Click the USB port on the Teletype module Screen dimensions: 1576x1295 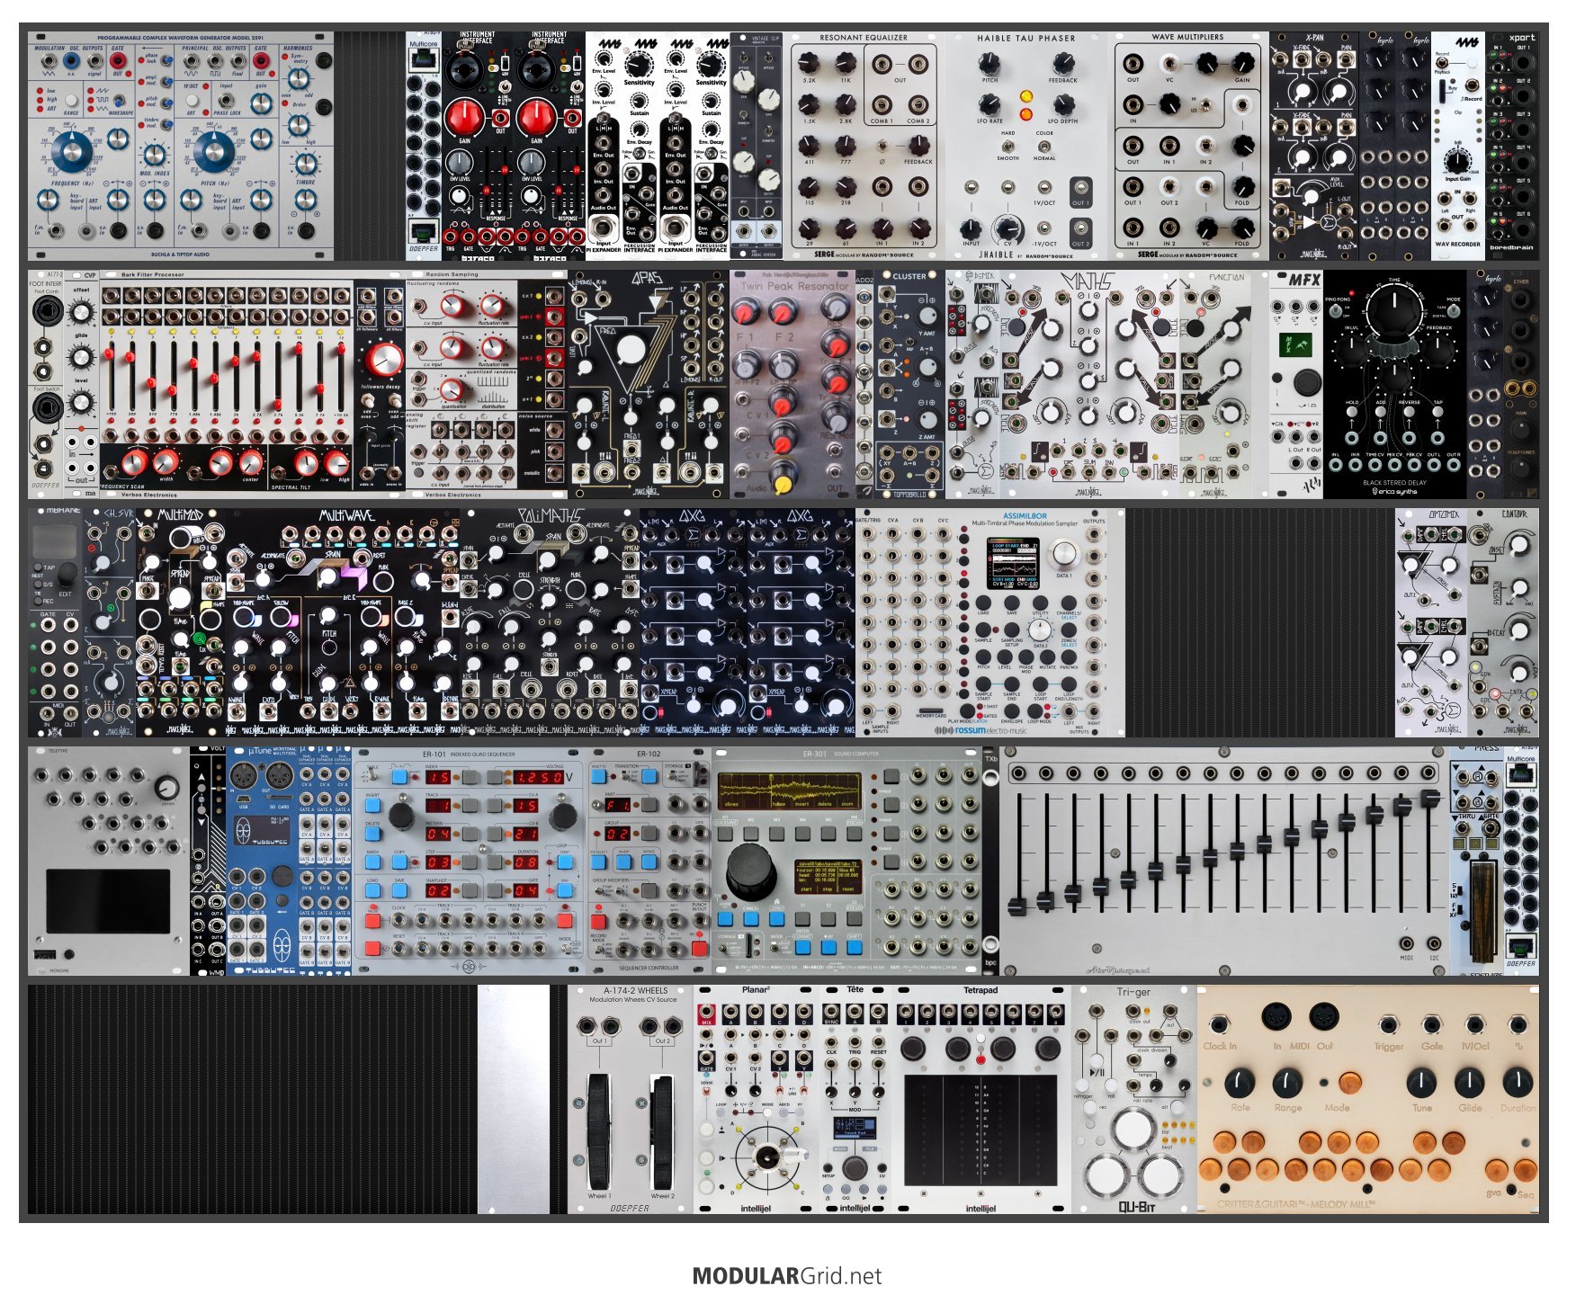coord(45,954)
